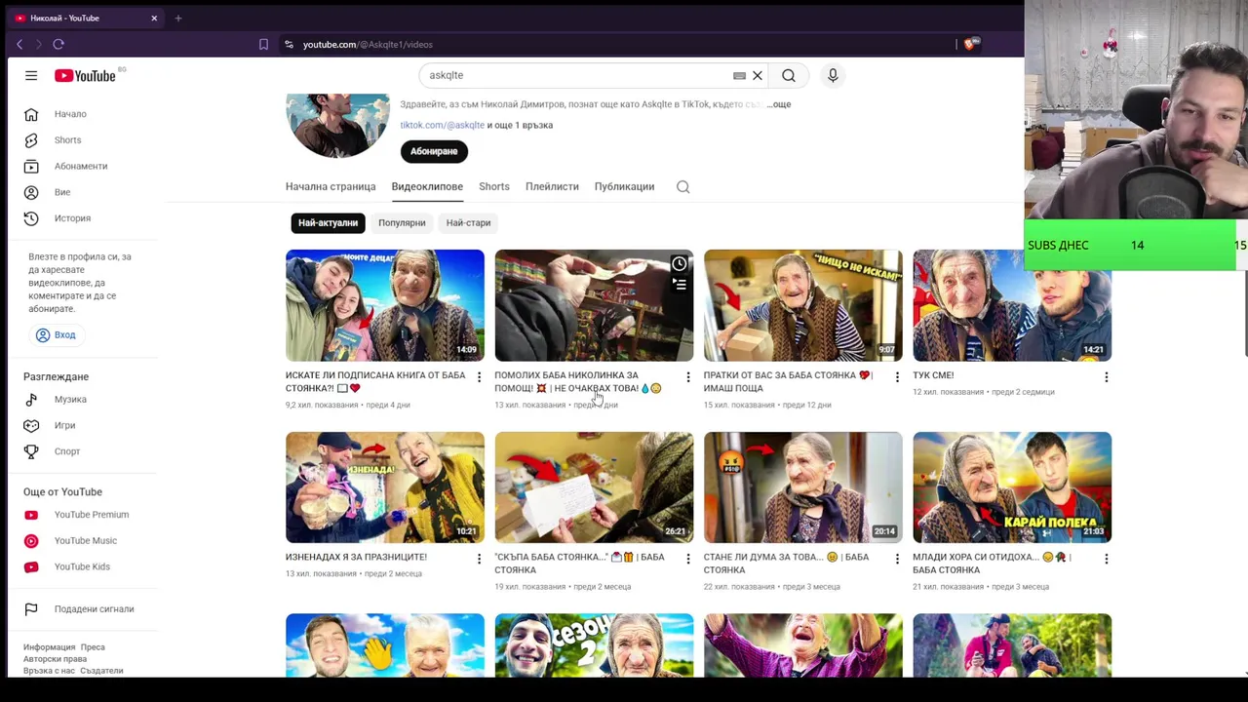
Task: Clear the search box with the X icon
Action: (x=758, y=75)
